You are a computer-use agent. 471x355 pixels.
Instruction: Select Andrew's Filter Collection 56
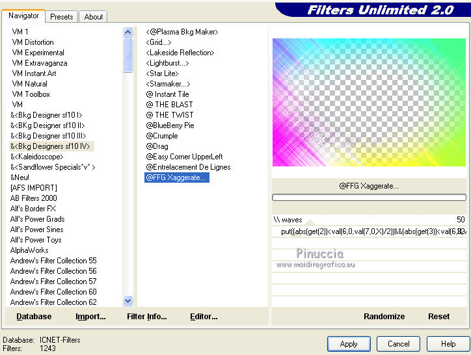click(53, 271)
